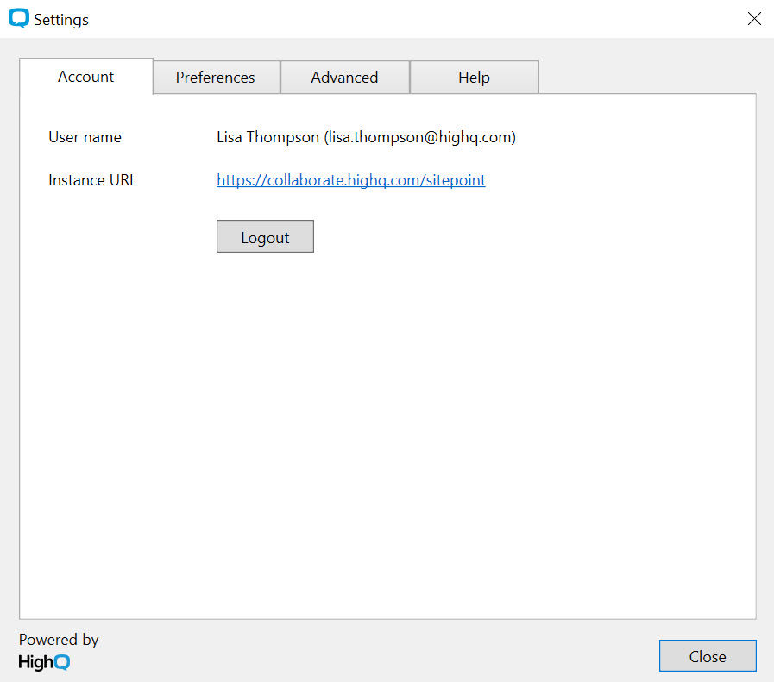Click the HighQ app icon in title bar
The height and width of the screenshot is (682, 774).
point(18,18)
